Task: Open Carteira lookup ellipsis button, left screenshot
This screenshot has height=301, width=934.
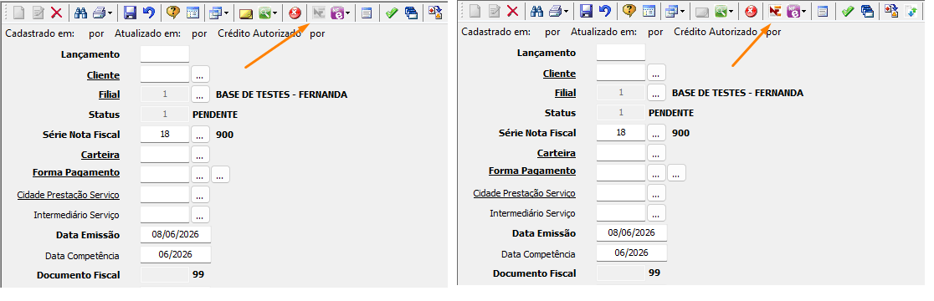Action: 200,155
